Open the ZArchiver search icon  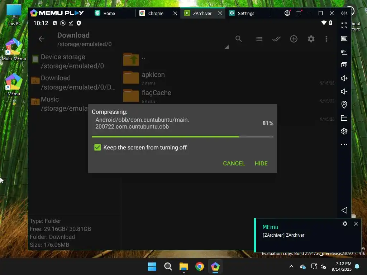tap(238, 39)
